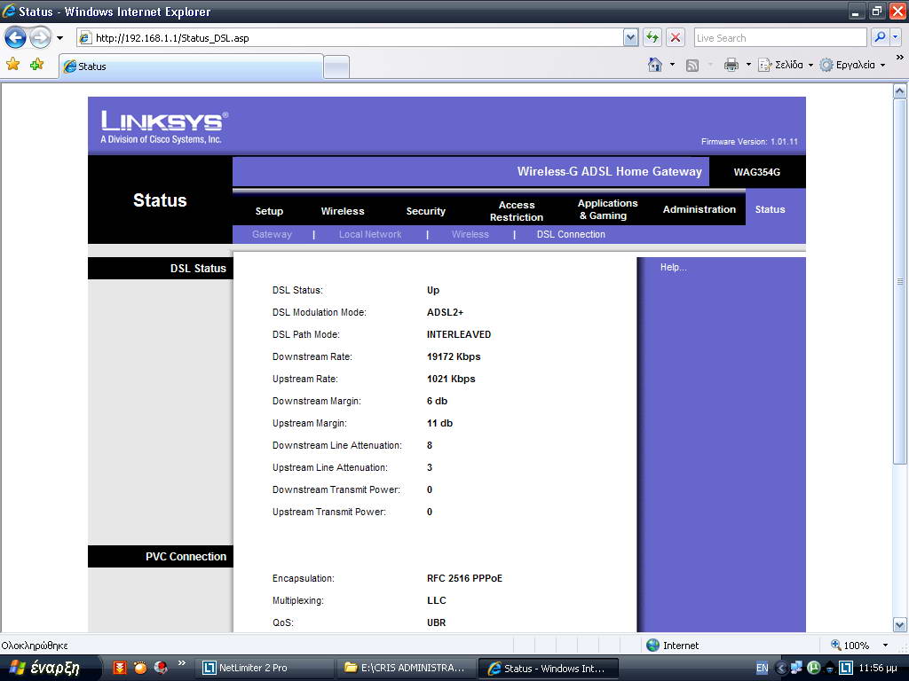The height and width of the screenshot is (681, 909).
Task: Click the RSS feeds icon
Action: click(x=692, y=66)
